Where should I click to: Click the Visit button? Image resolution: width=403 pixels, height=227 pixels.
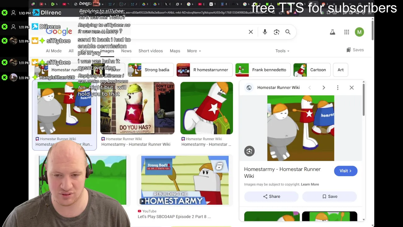point(346,171)
